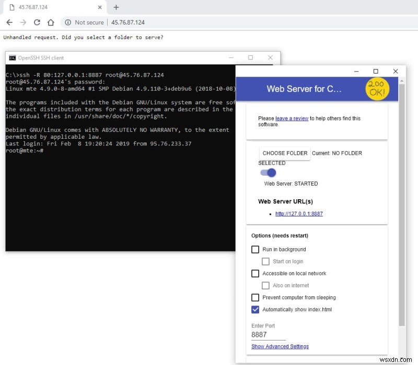
Task: Enable Prevent computer from sleeping
Action: click(x=256, y=297)
